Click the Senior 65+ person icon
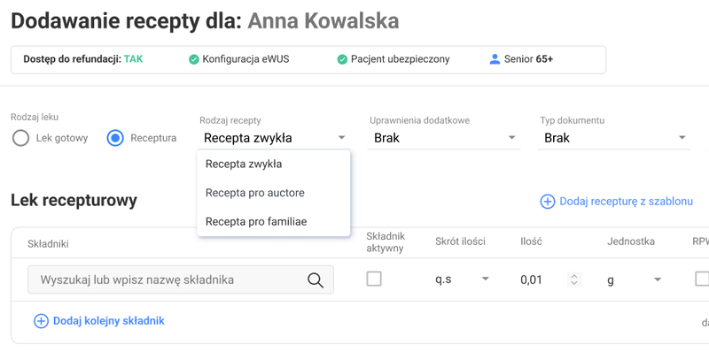 click(495, 59)
